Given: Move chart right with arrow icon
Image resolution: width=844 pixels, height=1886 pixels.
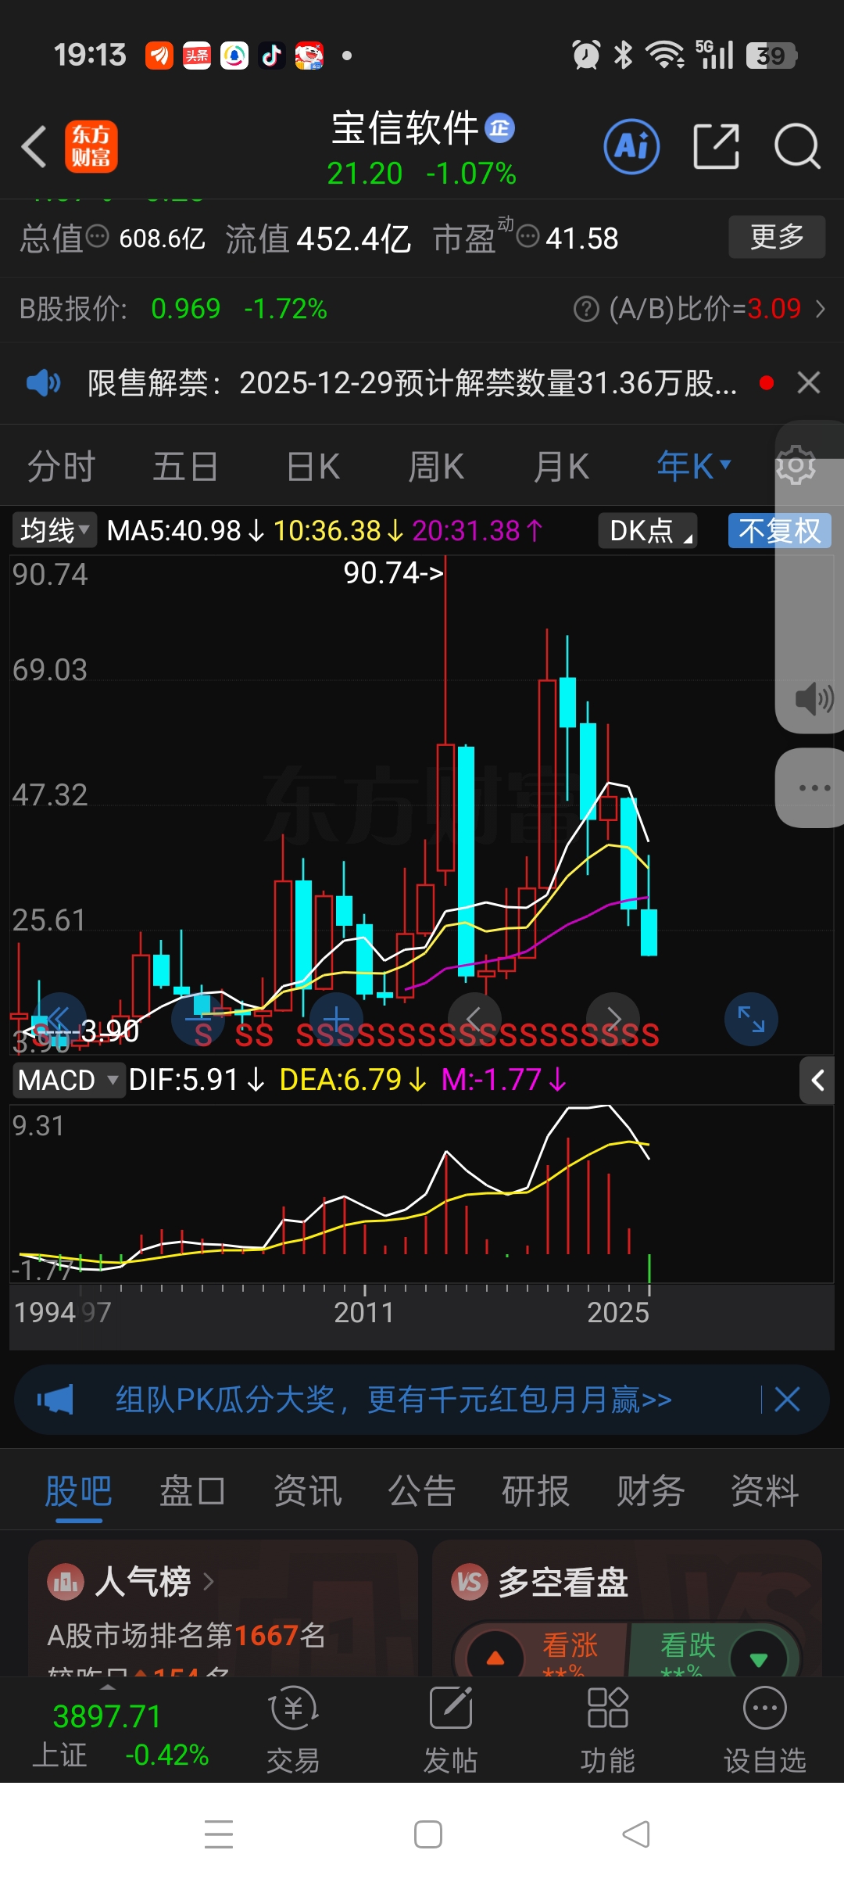Looking at the screenshot, I should point(613,1019).
